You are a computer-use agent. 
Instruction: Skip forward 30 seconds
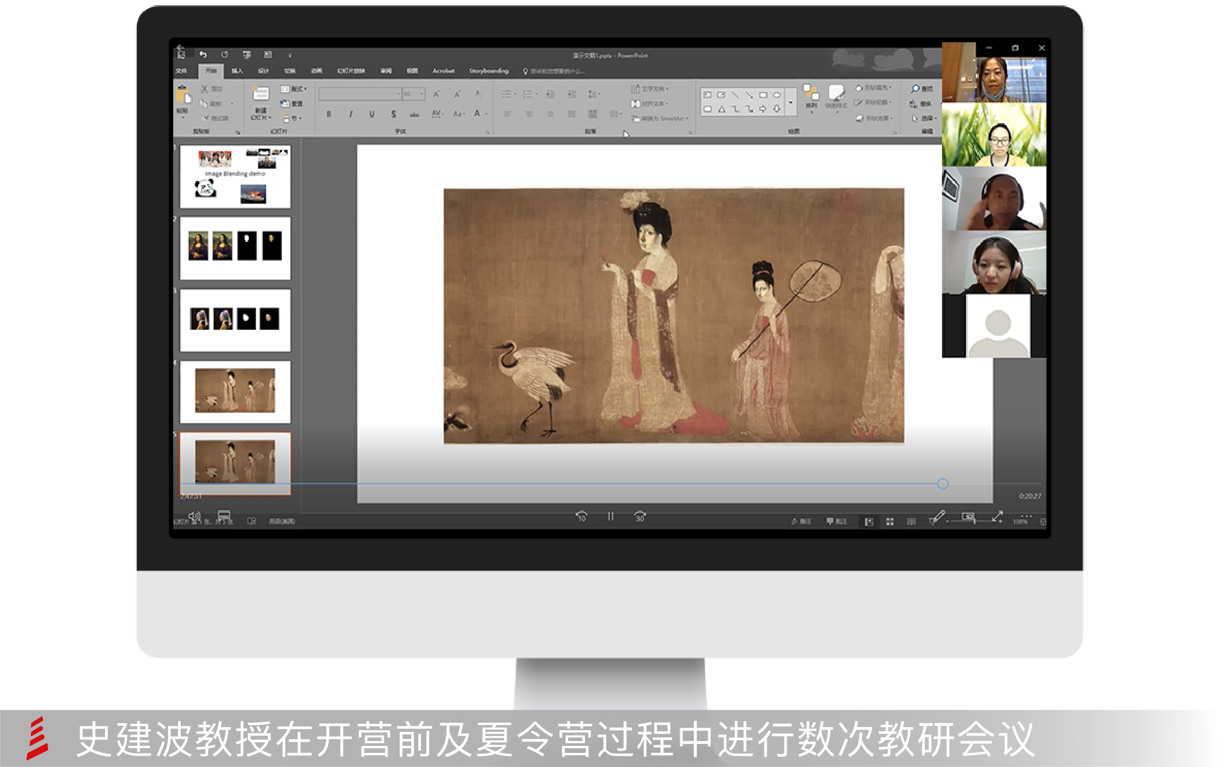coord(640,517)
